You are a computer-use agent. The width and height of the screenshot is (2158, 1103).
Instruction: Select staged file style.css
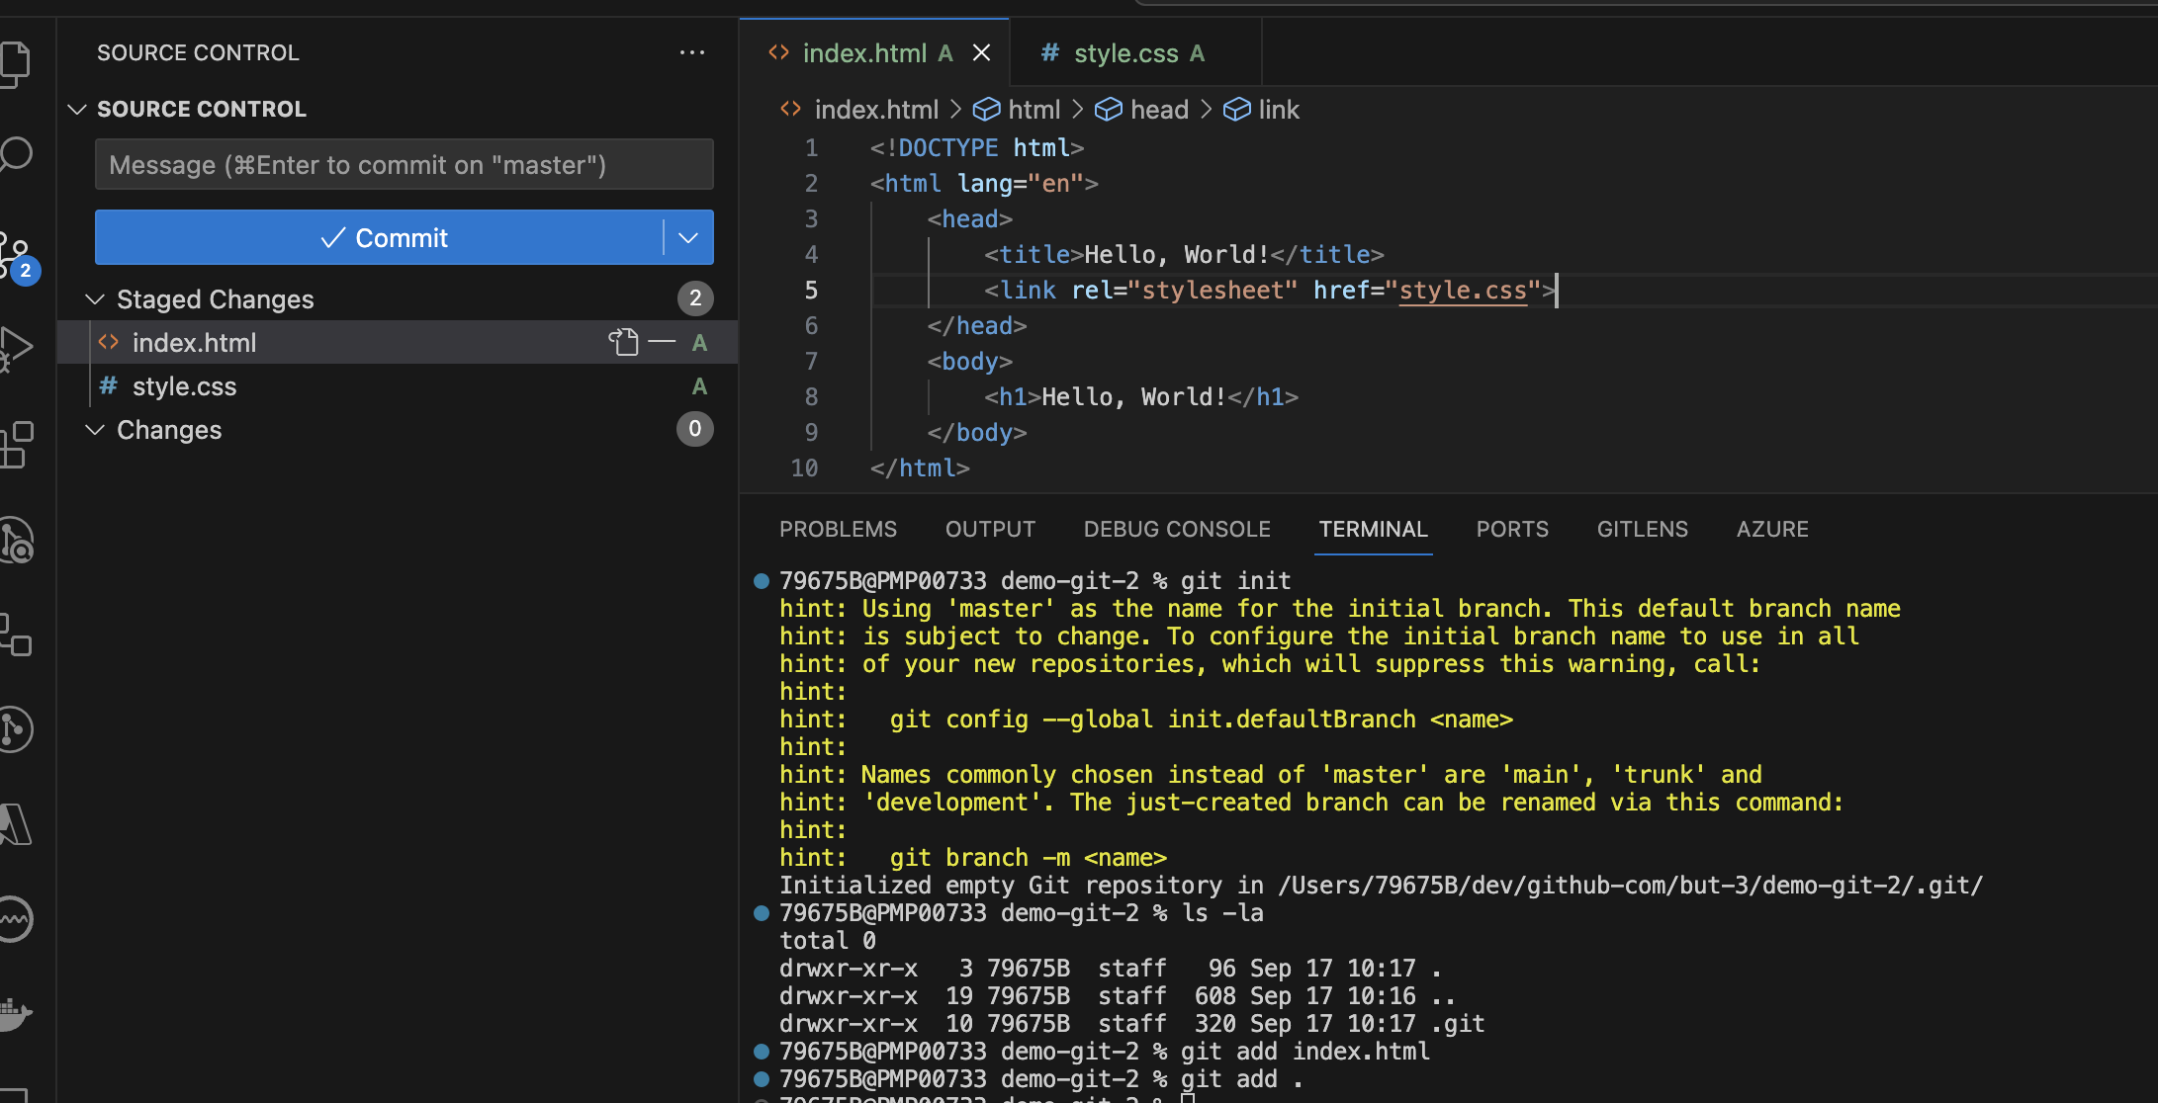pos(398,385)
